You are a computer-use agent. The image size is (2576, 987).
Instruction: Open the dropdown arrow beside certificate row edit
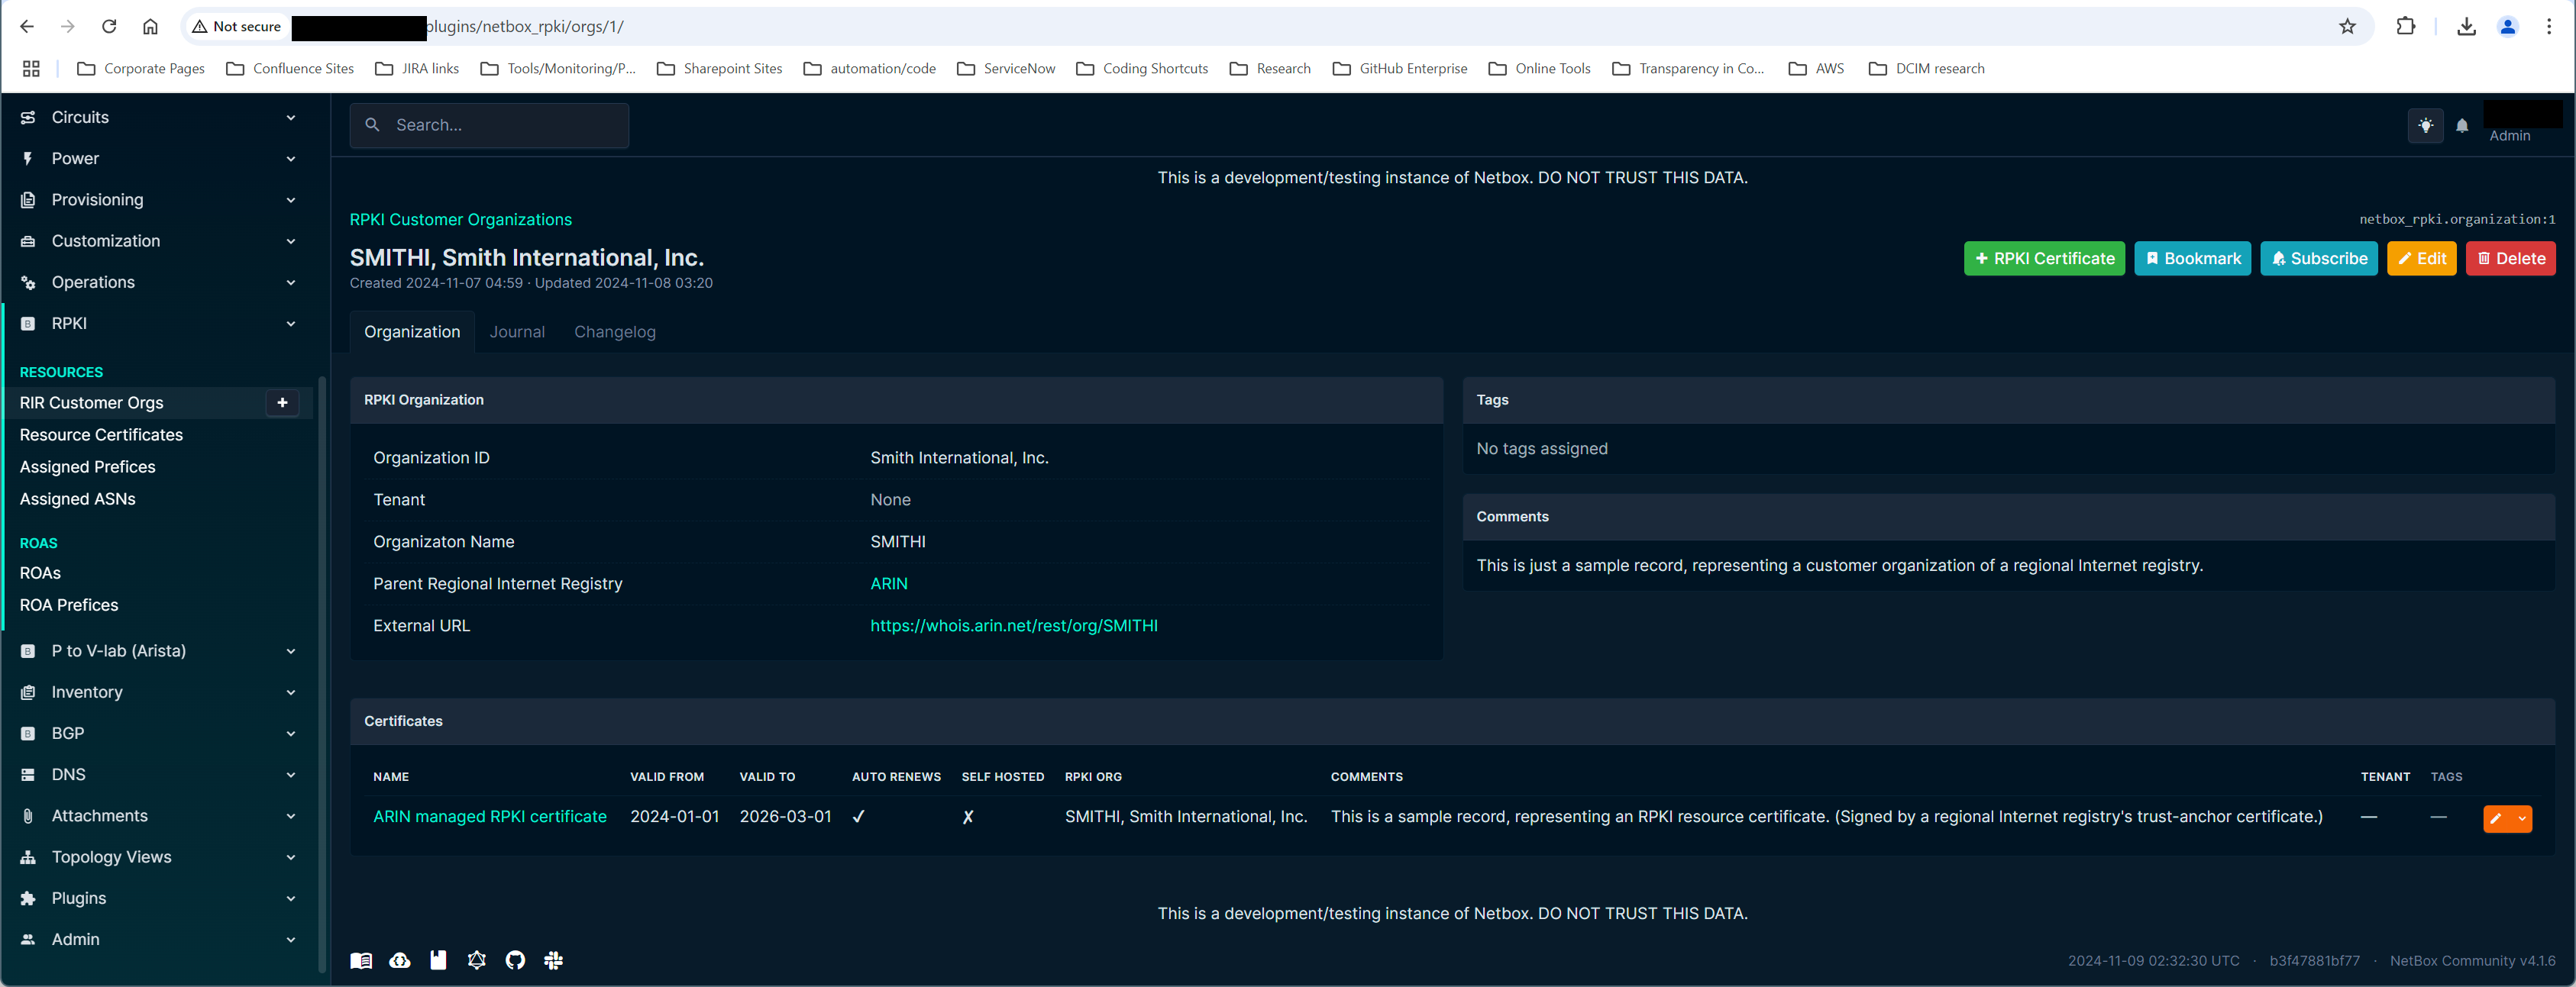point(2522,819)
